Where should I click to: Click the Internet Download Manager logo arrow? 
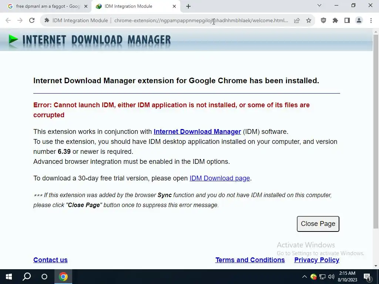pos(14,40)
